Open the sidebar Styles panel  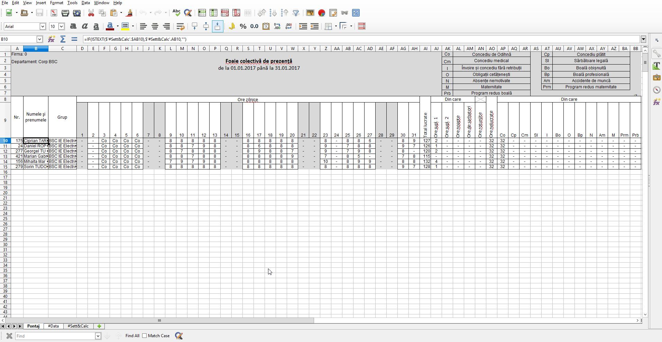coord(657,66)
